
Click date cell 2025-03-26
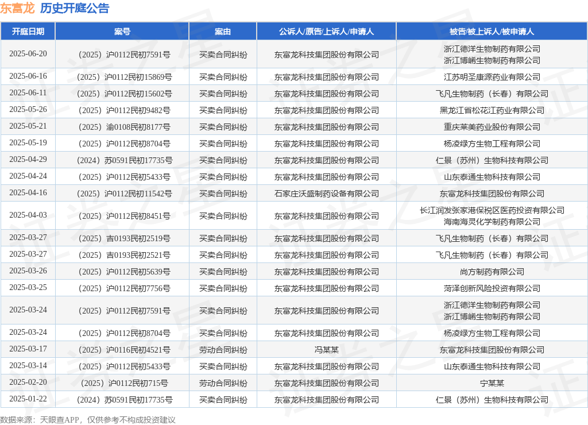point(28,271)
